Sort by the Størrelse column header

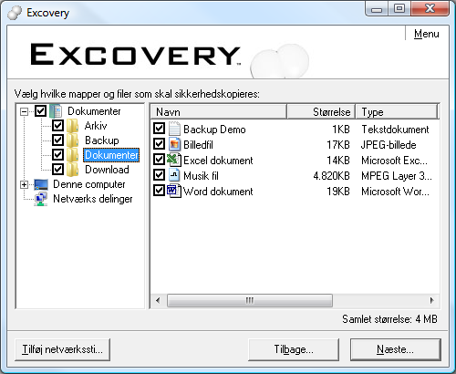click(x=321, y=112)
